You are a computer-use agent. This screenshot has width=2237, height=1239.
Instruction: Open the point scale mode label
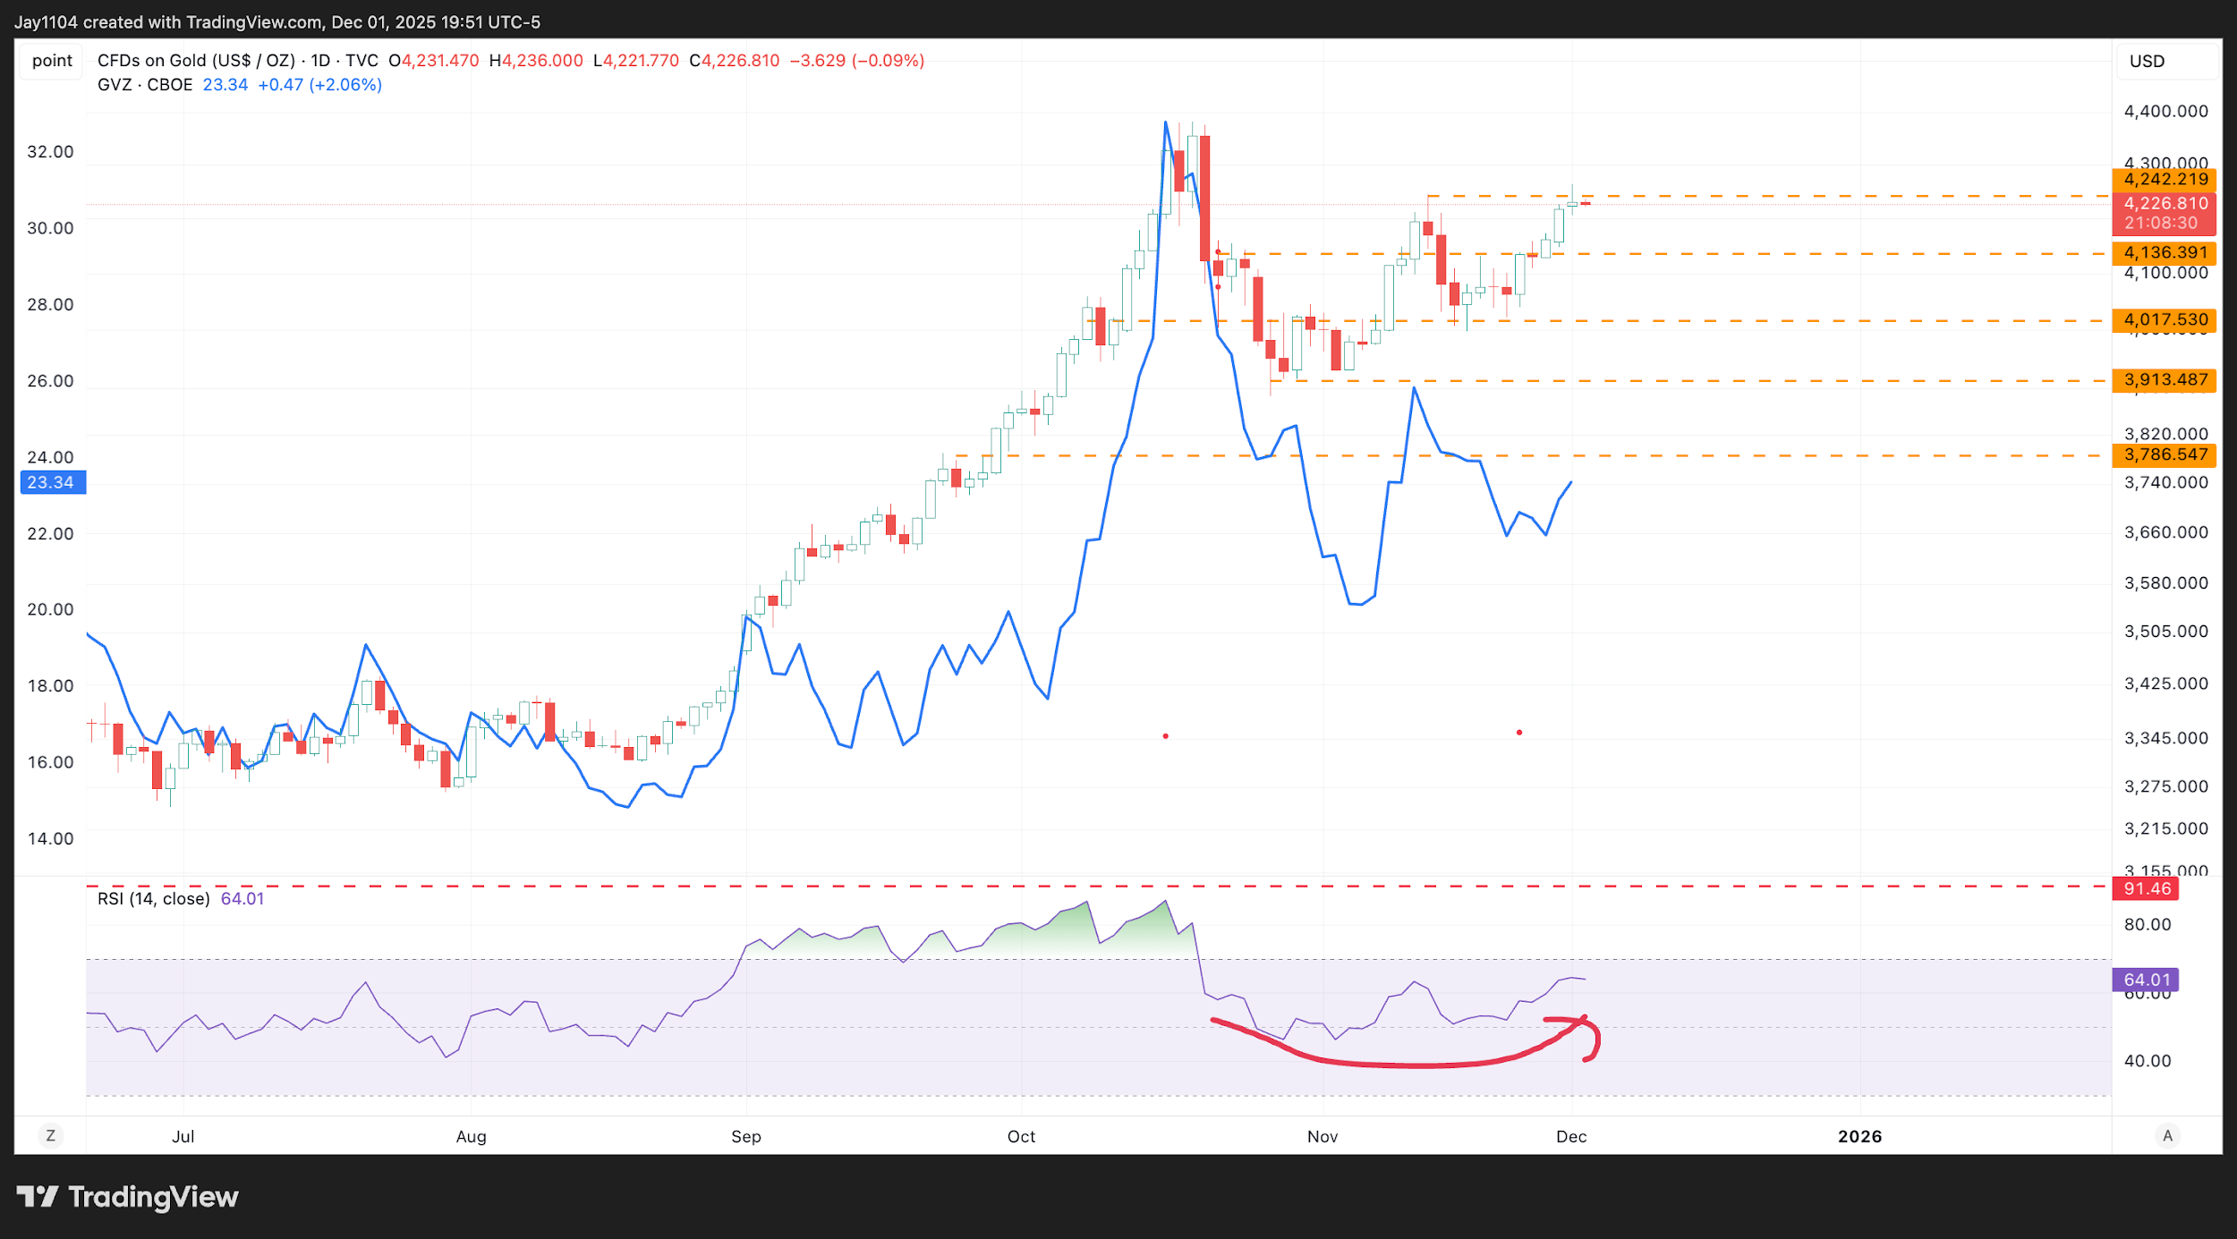click(52, 61)
